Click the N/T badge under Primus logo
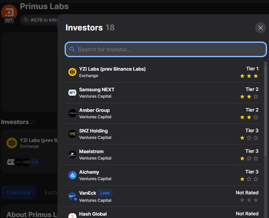 (9, 20)
